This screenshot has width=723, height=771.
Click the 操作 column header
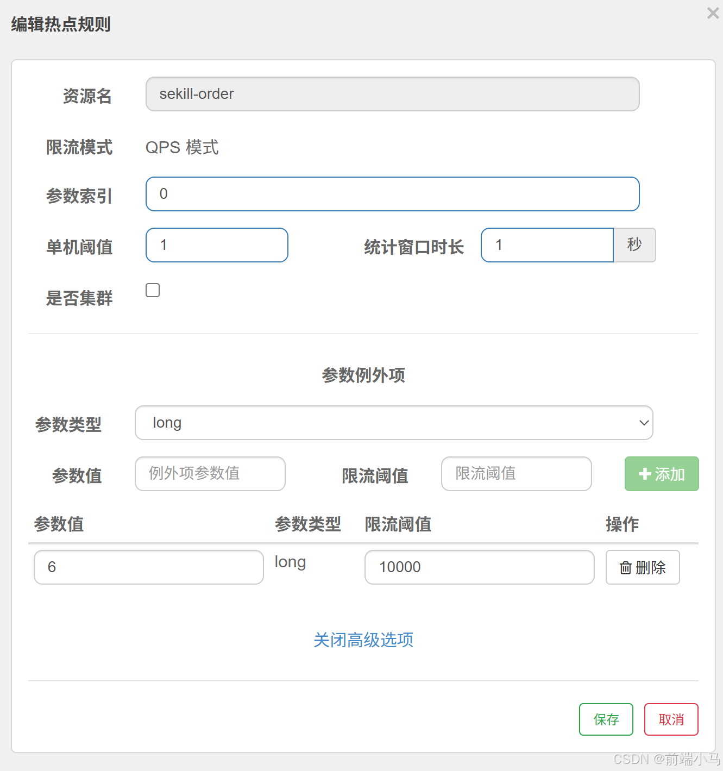click(623, 524)
